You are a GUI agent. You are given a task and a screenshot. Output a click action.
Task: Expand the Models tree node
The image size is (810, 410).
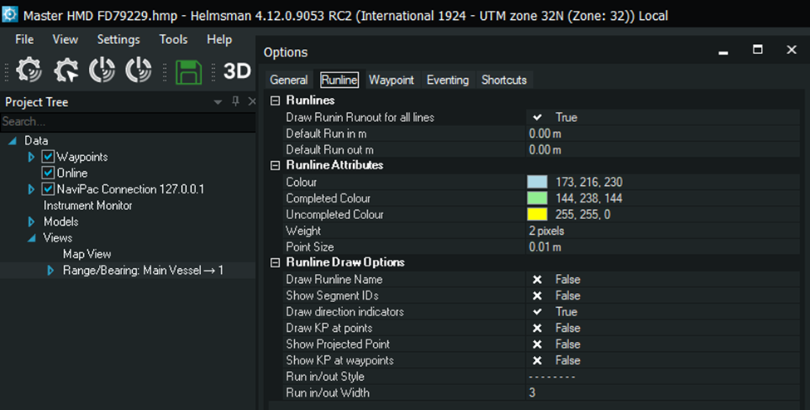point(31,222)
